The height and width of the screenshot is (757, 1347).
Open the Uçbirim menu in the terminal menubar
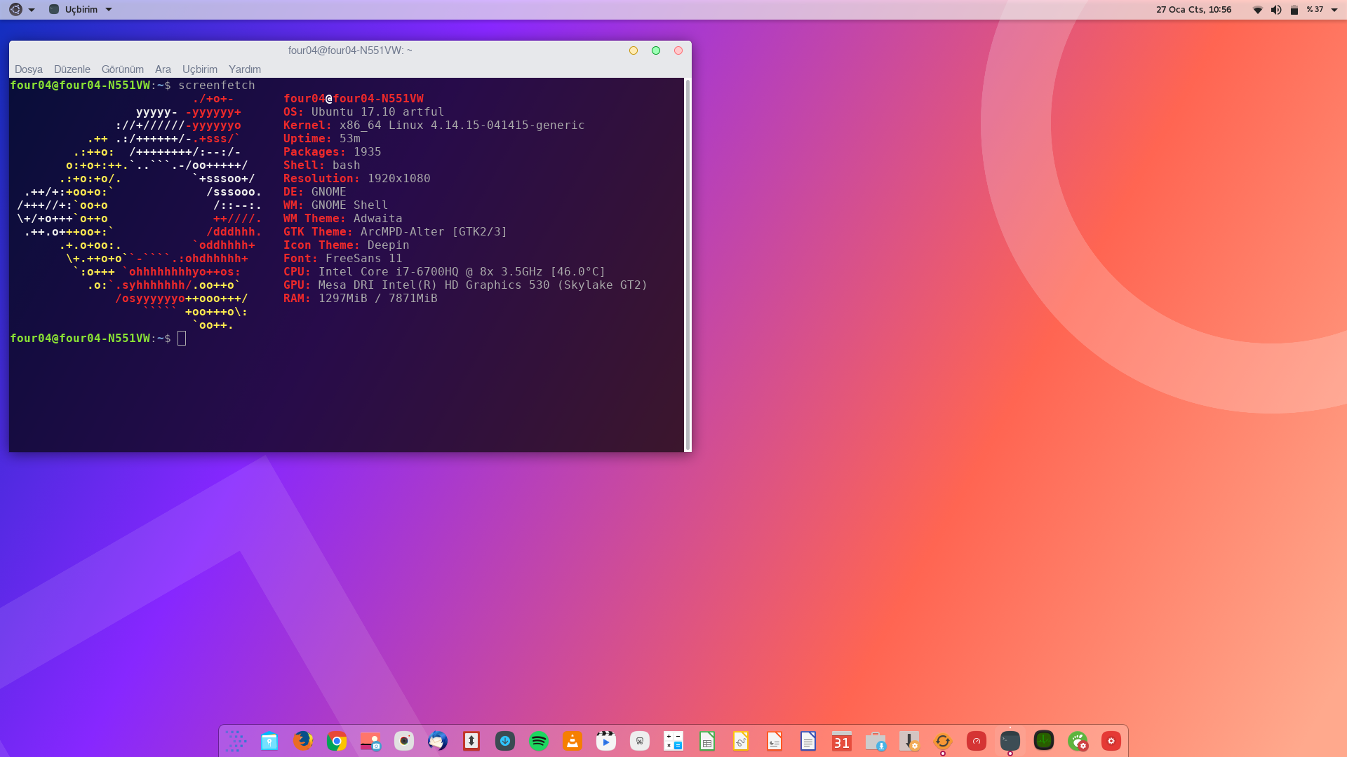click(x=200, y=69)
